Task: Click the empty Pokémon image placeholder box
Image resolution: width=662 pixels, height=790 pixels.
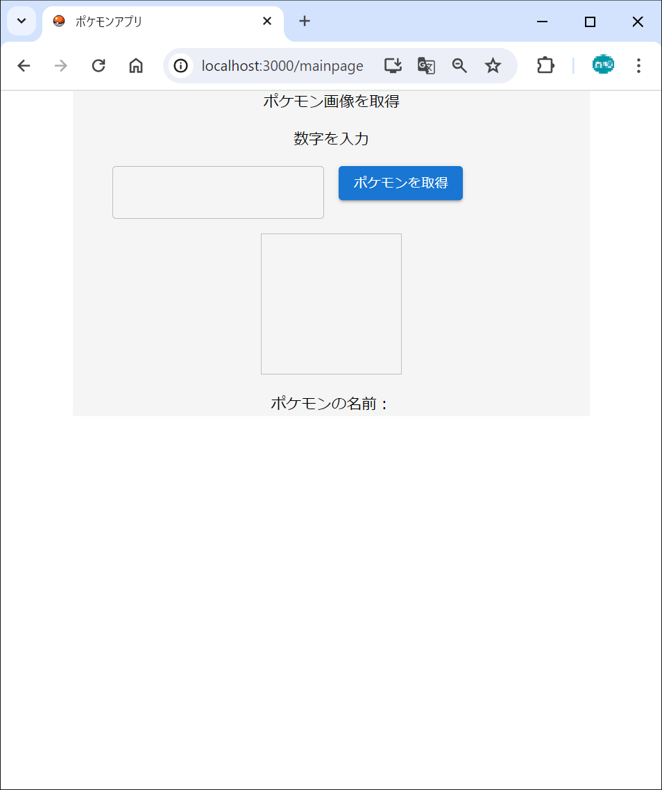Action: tap(331, 304)
